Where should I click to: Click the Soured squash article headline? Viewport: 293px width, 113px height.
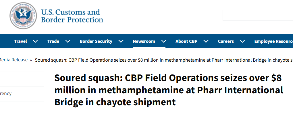pyautogui.click(x=169, y=90)
